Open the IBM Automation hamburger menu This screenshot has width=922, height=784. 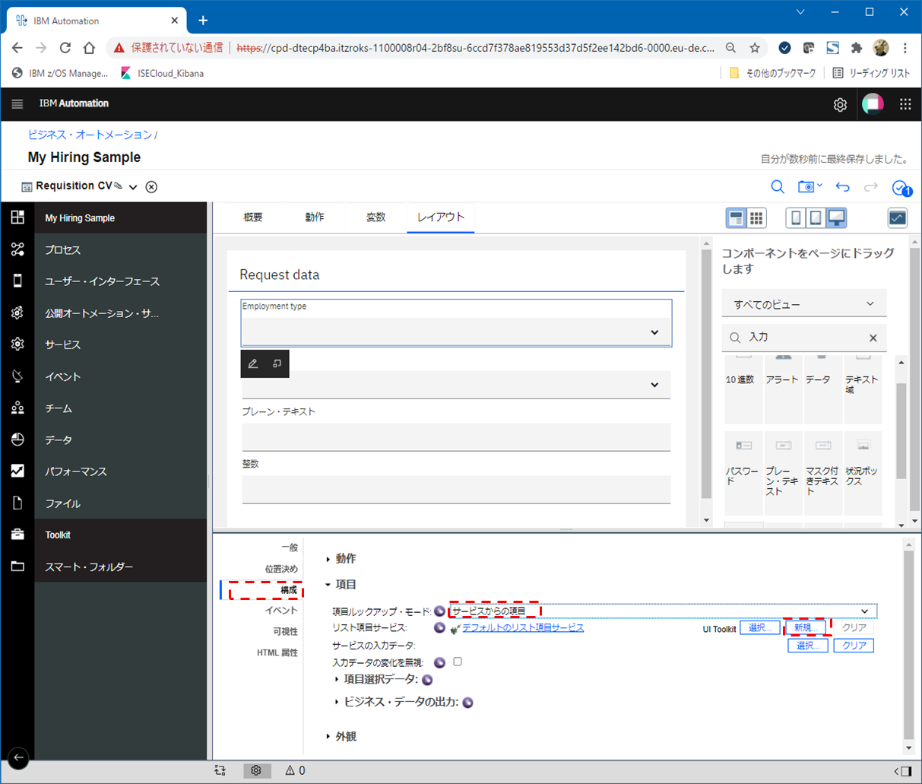pos(17,103)
